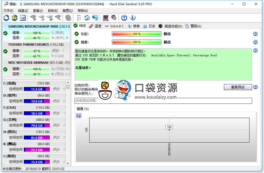Select the D: [软件] partition
Screen dimensions: 264x173
click(34, 98)
